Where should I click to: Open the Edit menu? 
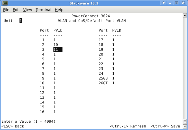(16, 10)
